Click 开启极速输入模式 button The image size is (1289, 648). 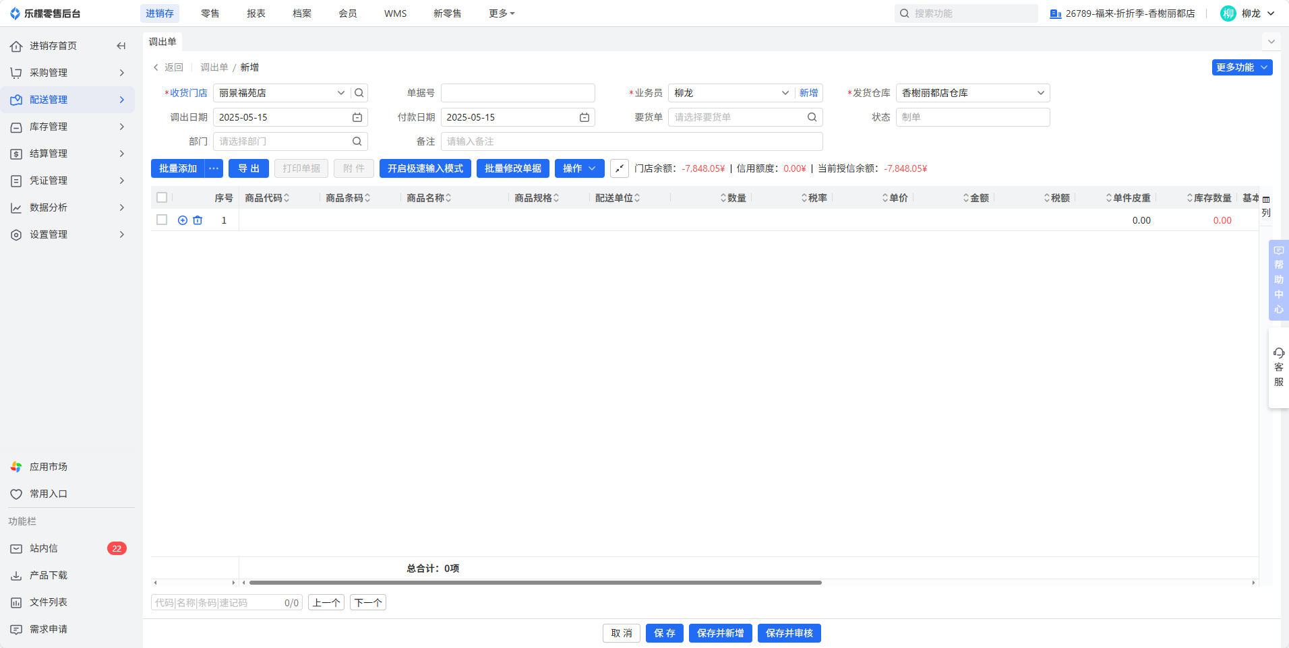click(425, 168)
